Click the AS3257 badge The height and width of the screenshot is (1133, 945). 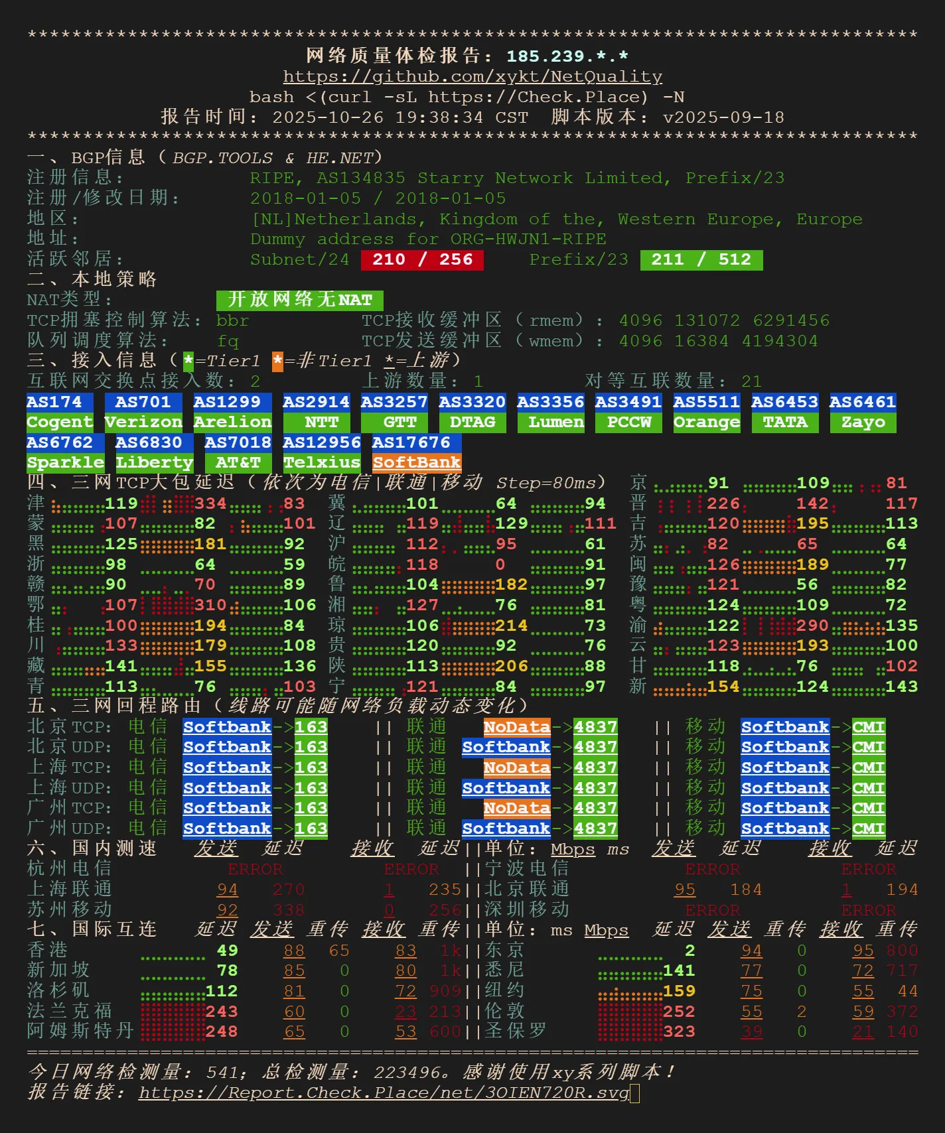pyautogui.click(x=394, y=402)
